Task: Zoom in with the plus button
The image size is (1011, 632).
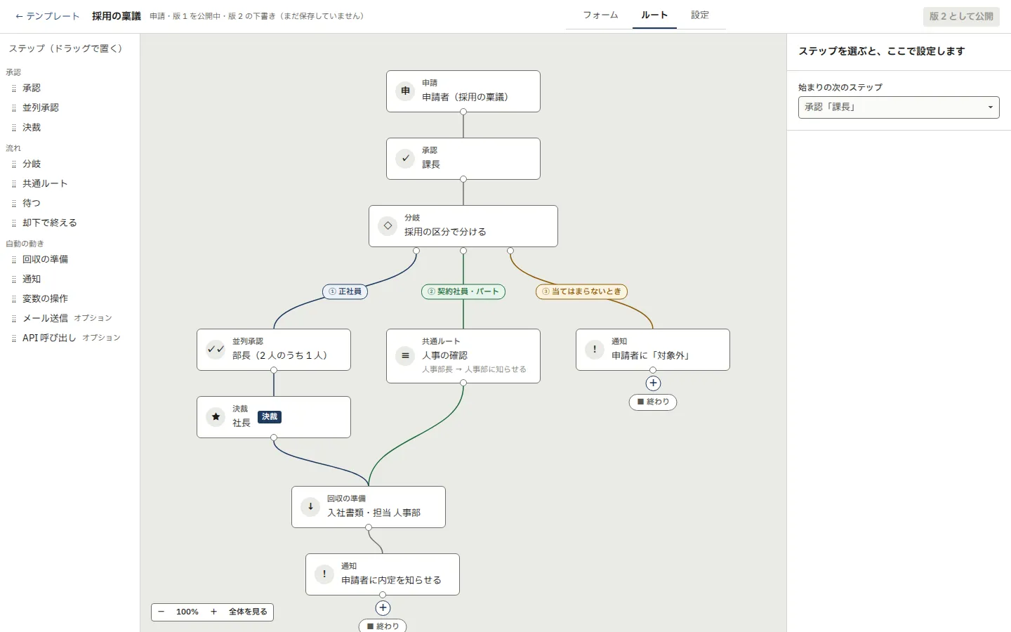Action: point(214,612)
